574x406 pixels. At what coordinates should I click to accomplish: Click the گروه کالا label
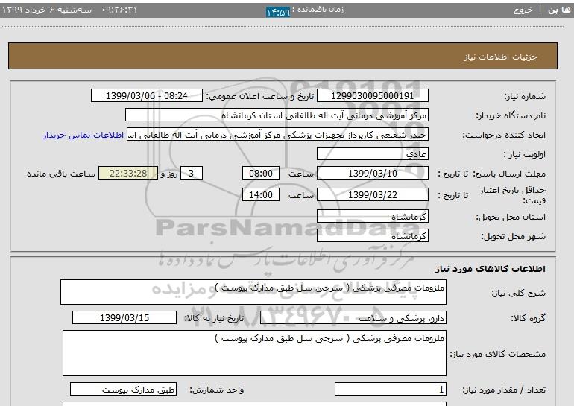click(528, 318)
